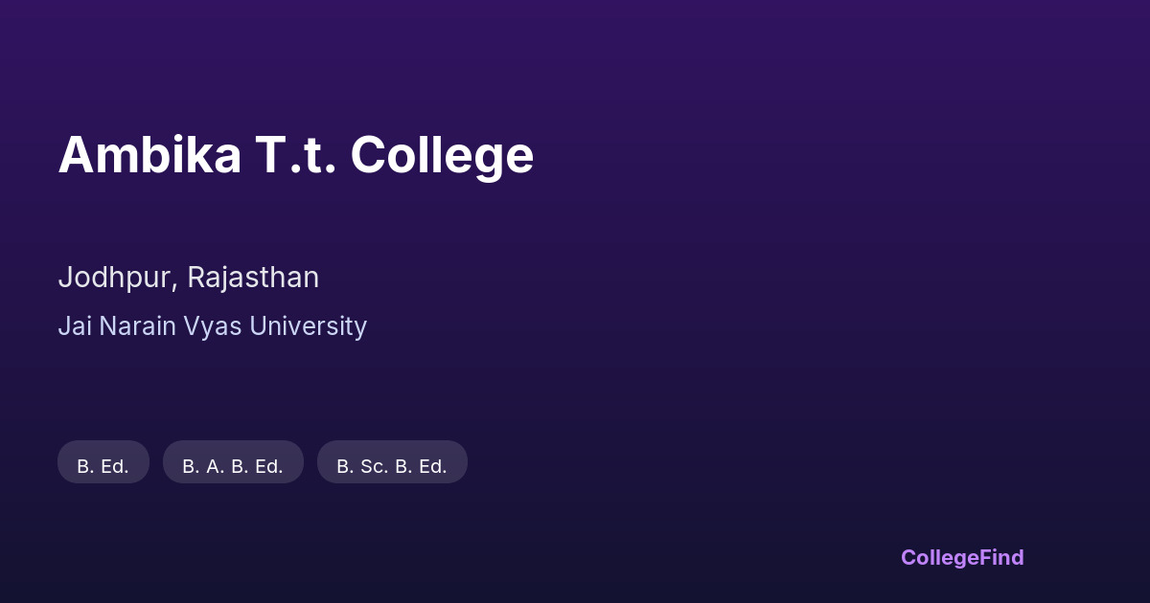Select the word Rajasthan in the location
Image resolution: width=1150 pixels, height=603 pixels.
(x=253, y=278)
